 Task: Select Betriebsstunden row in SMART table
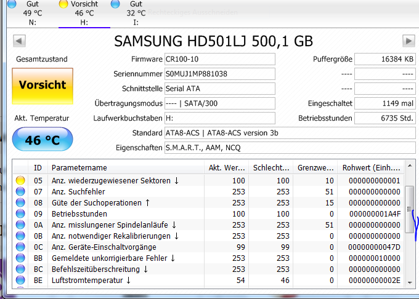pyautogui.click(x=208, y=213)
